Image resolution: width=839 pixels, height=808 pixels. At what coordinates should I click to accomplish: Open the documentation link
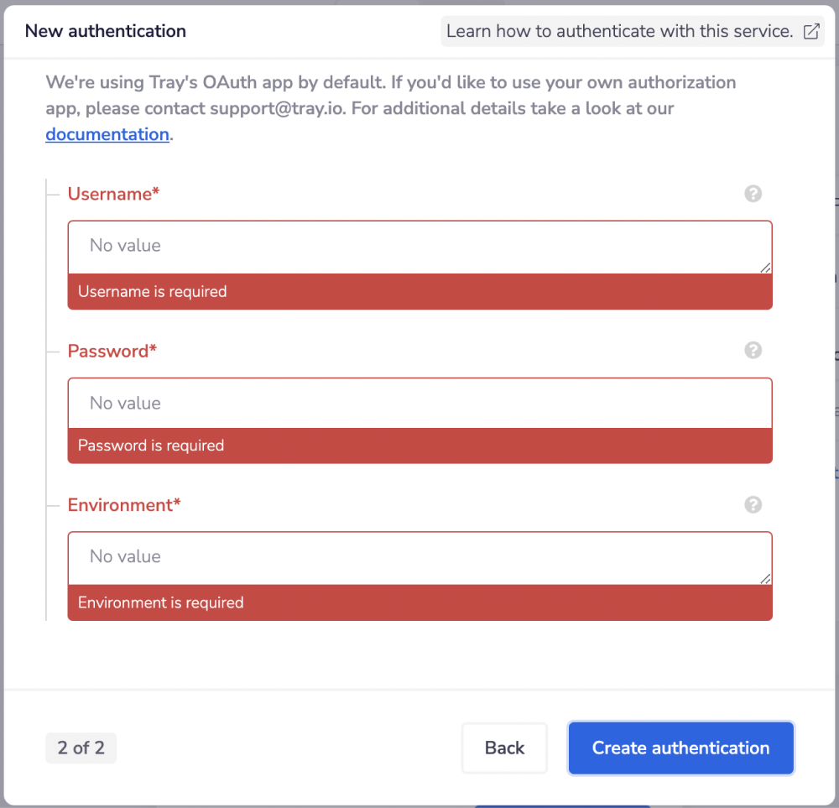click(x=107, y=134)
